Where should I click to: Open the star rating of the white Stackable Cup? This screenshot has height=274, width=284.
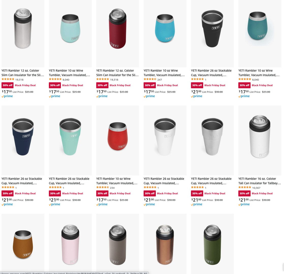150,187
